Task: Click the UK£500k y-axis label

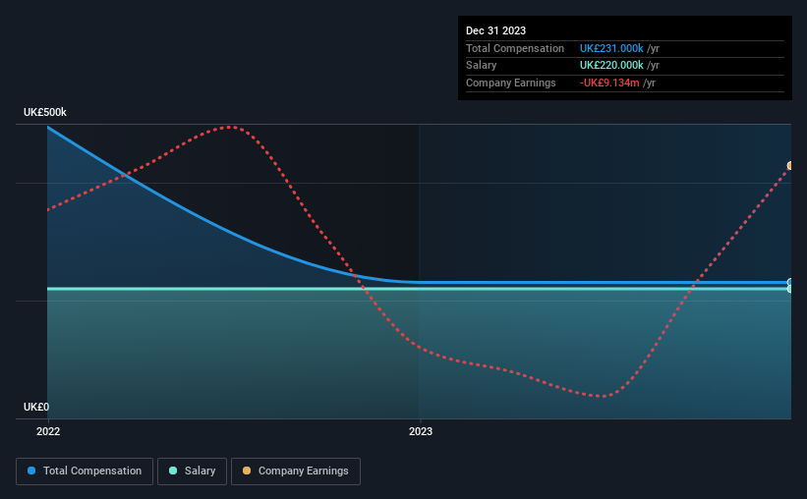Action: (45, 112)
